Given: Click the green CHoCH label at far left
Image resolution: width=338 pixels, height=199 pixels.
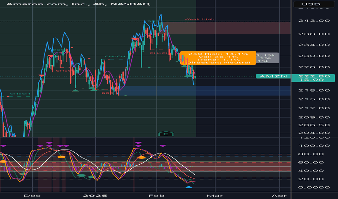Looking at the screenshot, I should pos(20,94).
